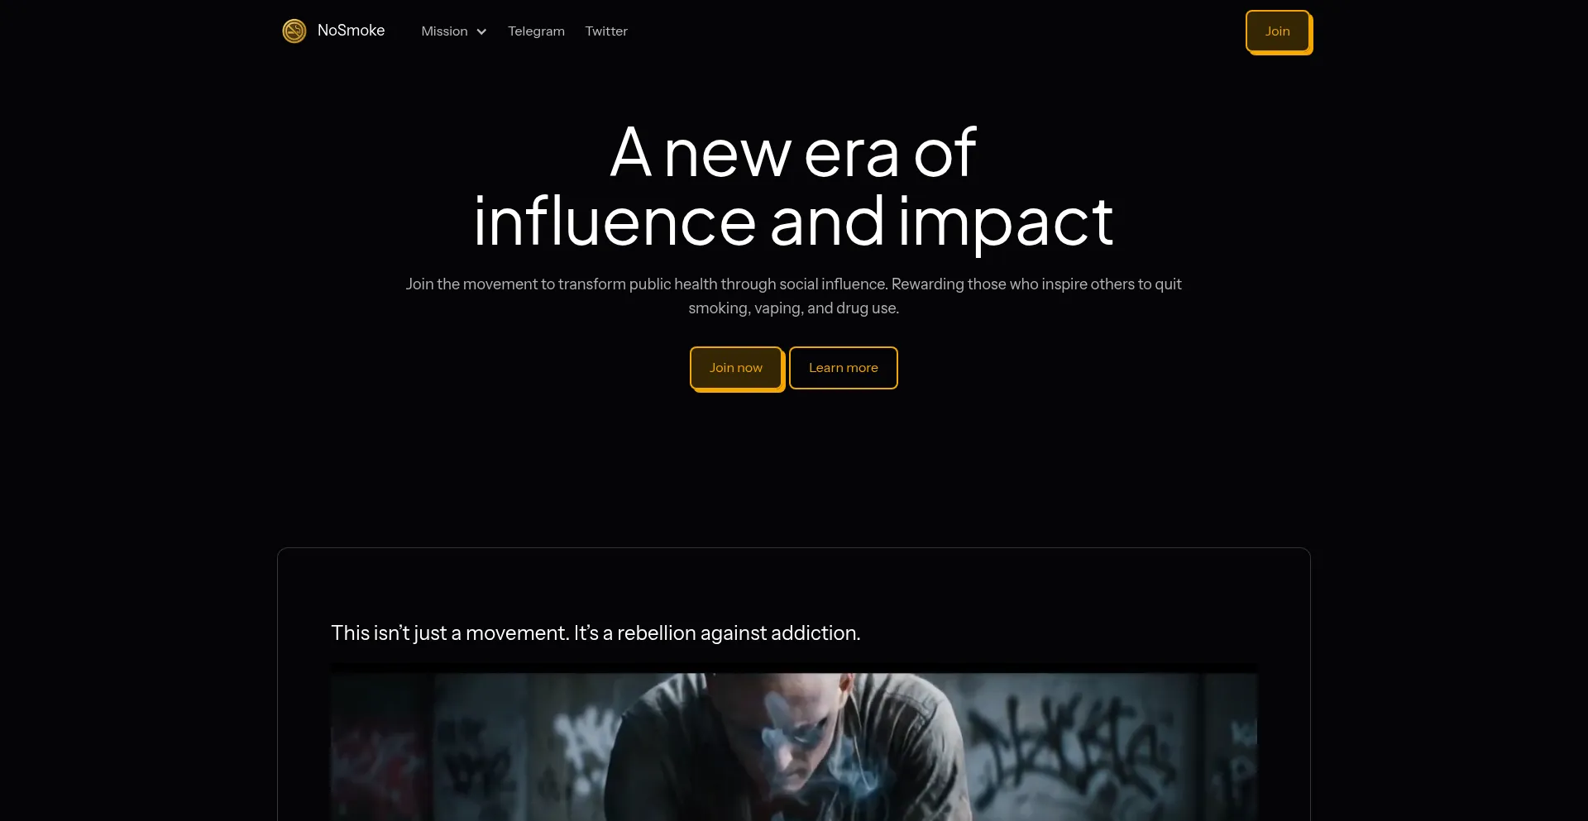Click the word 'impact' in the headline
The width and height of the screenshot is (1588, 821).
point(1007,222)
